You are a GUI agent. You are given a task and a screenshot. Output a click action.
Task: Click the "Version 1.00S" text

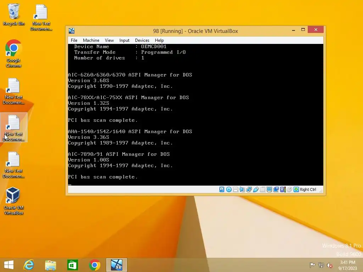[x=88, y=160]
